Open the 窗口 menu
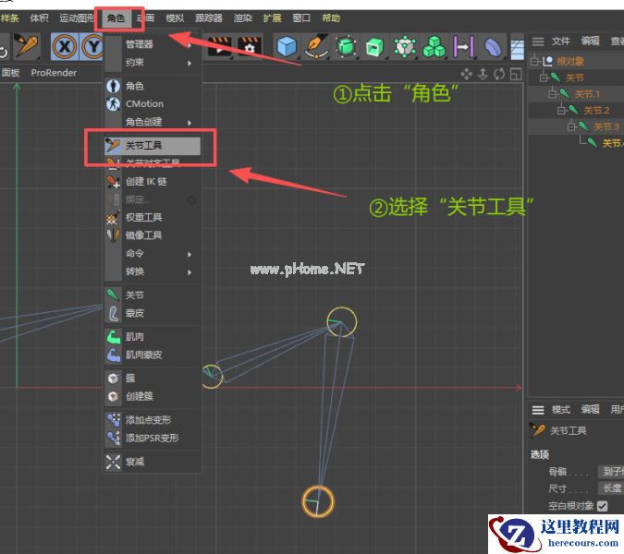624x554 pixels. (301, 18)
